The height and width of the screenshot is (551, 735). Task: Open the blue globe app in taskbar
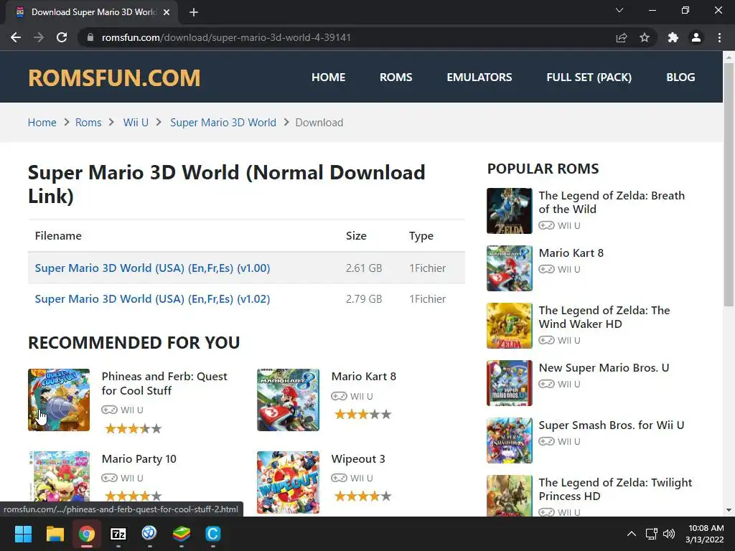pos(149,534)
